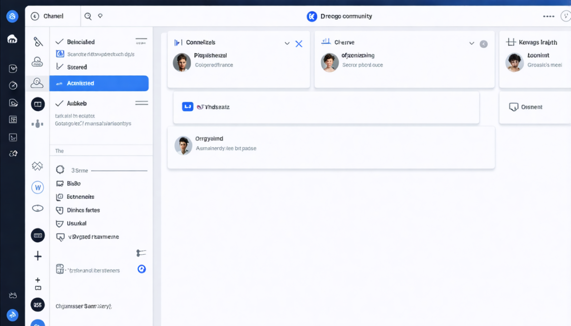
Task: Toggle the Sscered checkmark
Action: (x=59, y=67)
